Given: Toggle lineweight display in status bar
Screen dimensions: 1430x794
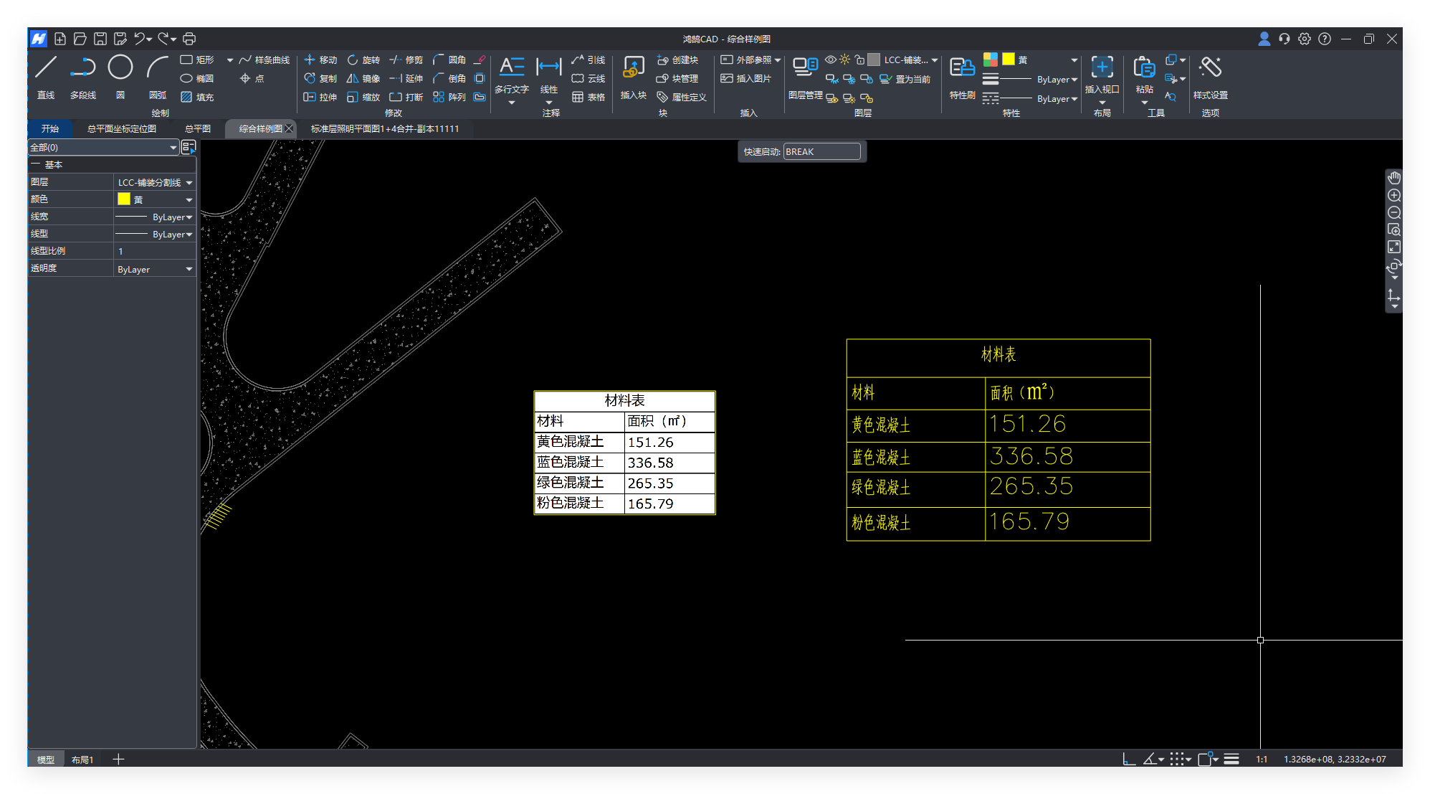Looking at the screenshot, I should (x=1231, y=759).
